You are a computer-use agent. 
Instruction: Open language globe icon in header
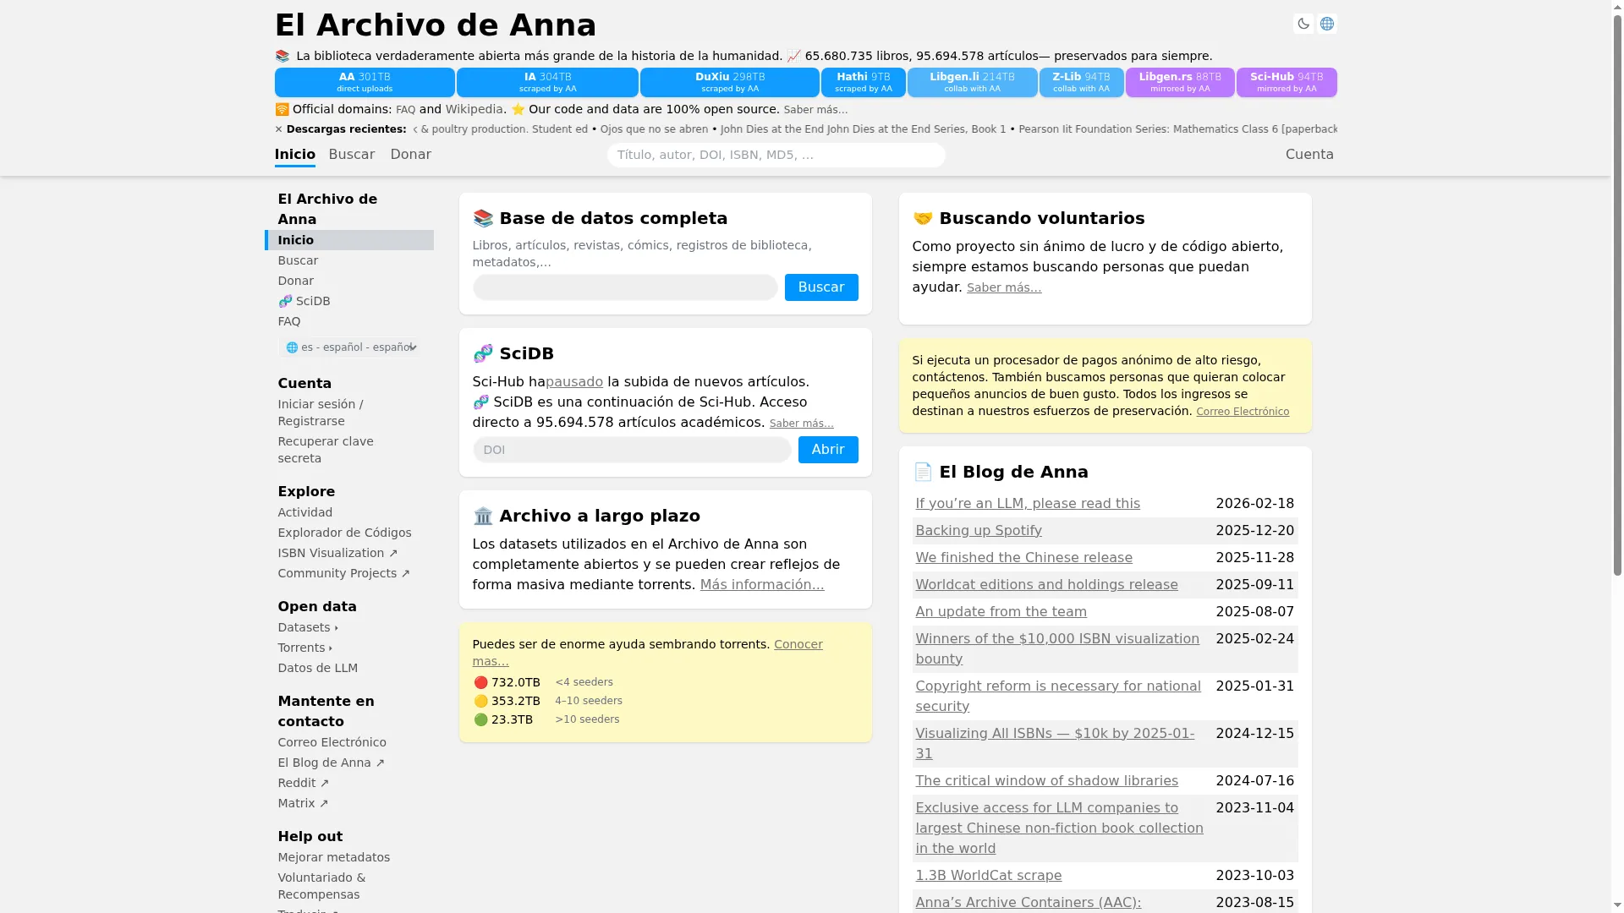pyautogui.click(x=1327, y=24)
